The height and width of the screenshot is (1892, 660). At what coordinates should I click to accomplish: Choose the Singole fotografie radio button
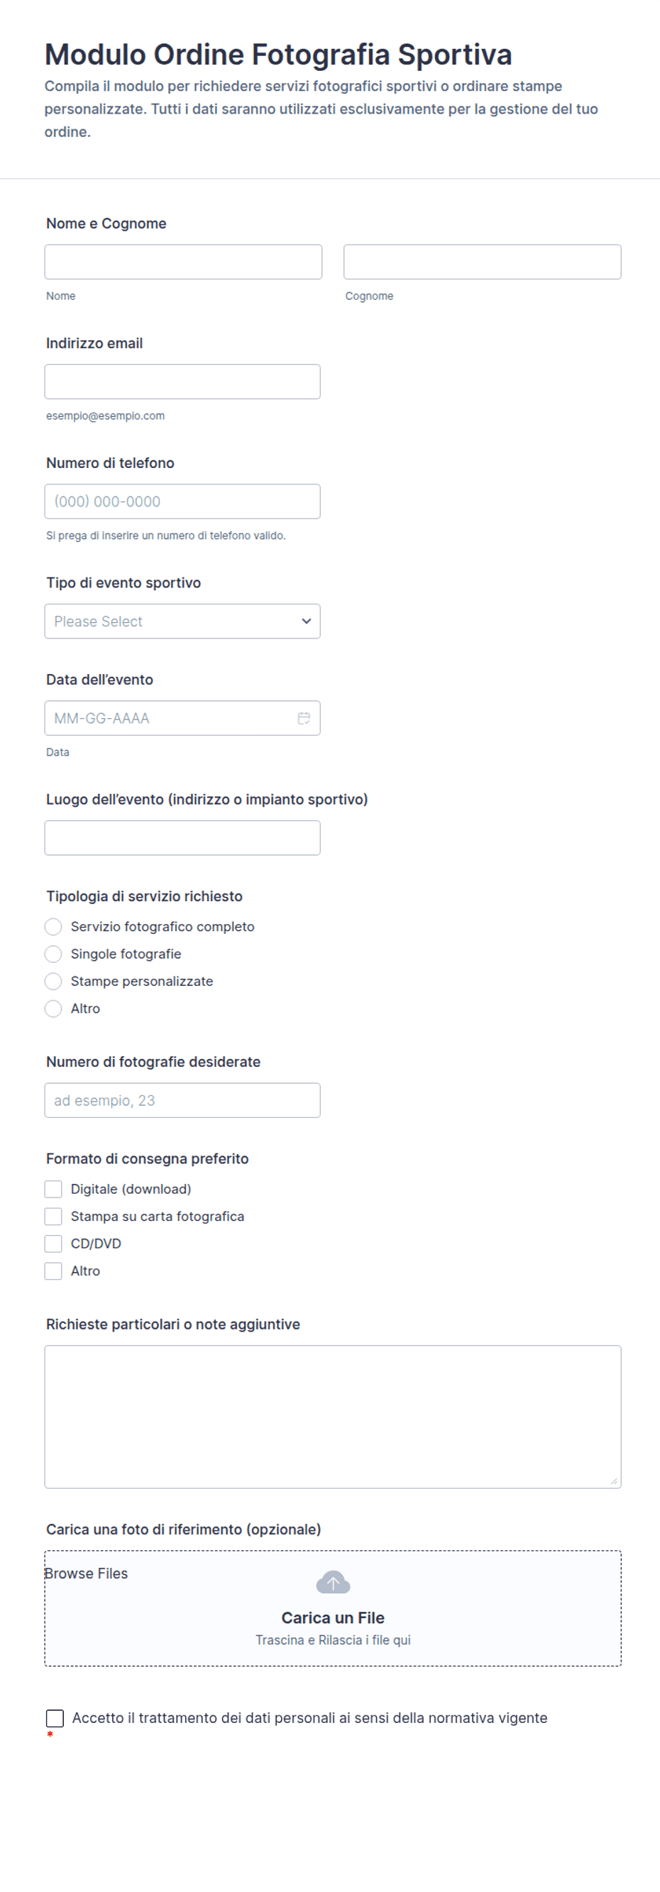tap(54, 954)
